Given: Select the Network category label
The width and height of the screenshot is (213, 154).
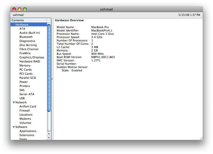Looking at the screenshot, I should click(x=21, y=102).
